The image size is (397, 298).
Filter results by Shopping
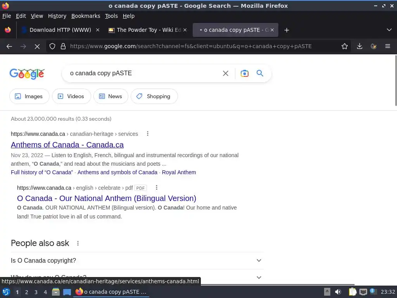pyautogui.click(x=154, y=96)
